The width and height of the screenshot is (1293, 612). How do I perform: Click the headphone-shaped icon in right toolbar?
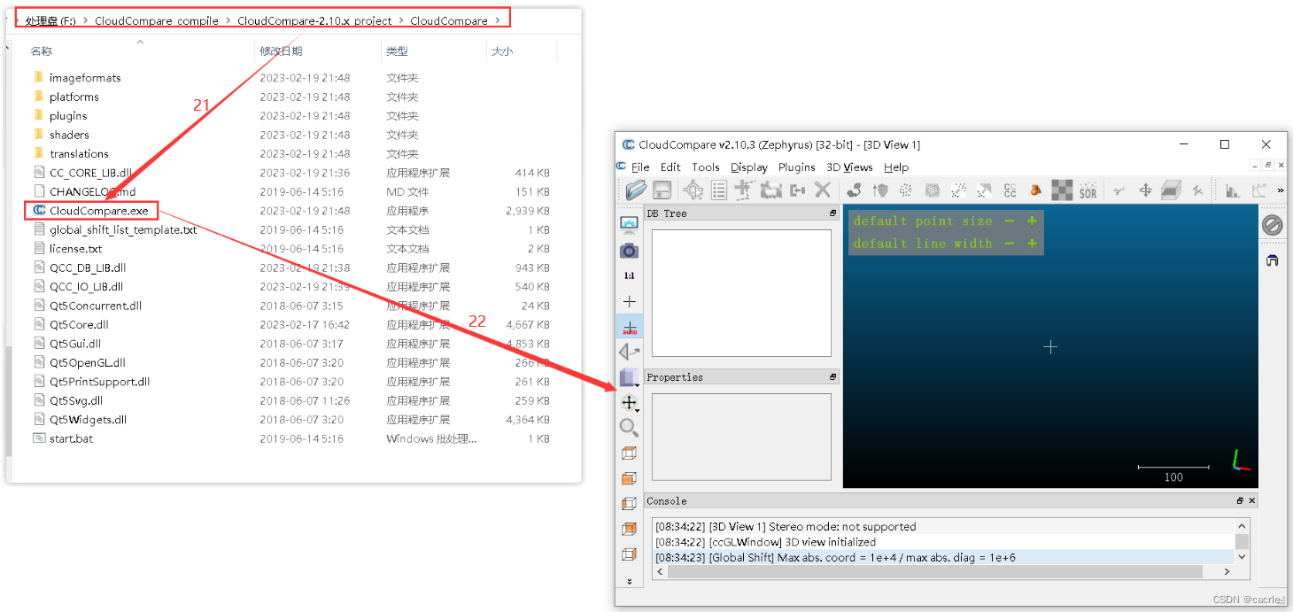pos(1272,260)
